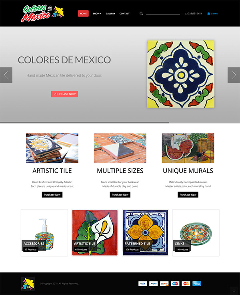Click the PayPal payment icon
This screenshot has height=295, width=240.
pyautogui.click(x=154, y=283)
